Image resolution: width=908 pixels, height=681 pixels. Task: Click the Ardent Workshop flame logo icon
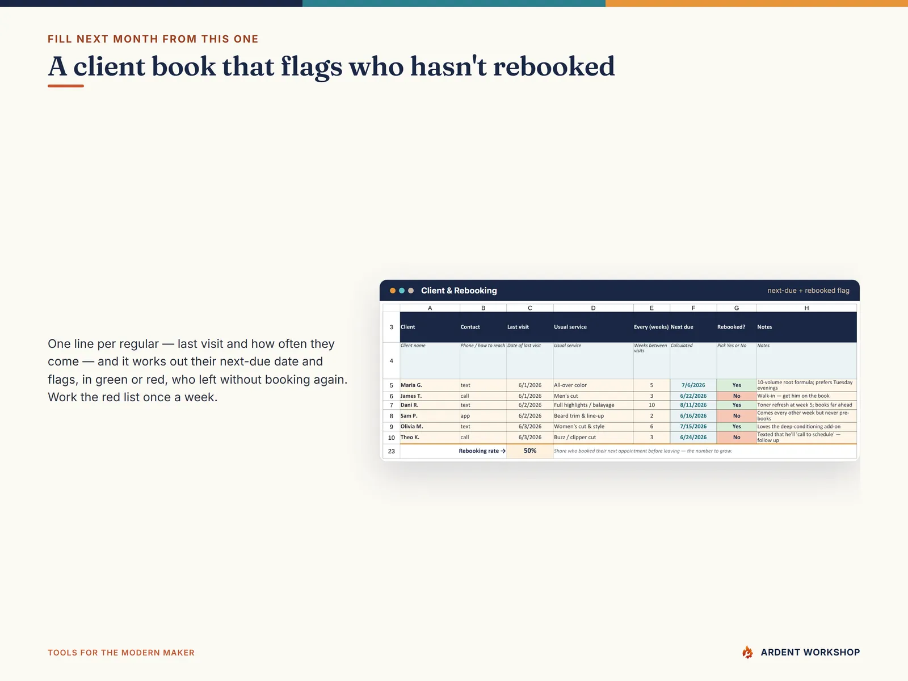point(747,652)
